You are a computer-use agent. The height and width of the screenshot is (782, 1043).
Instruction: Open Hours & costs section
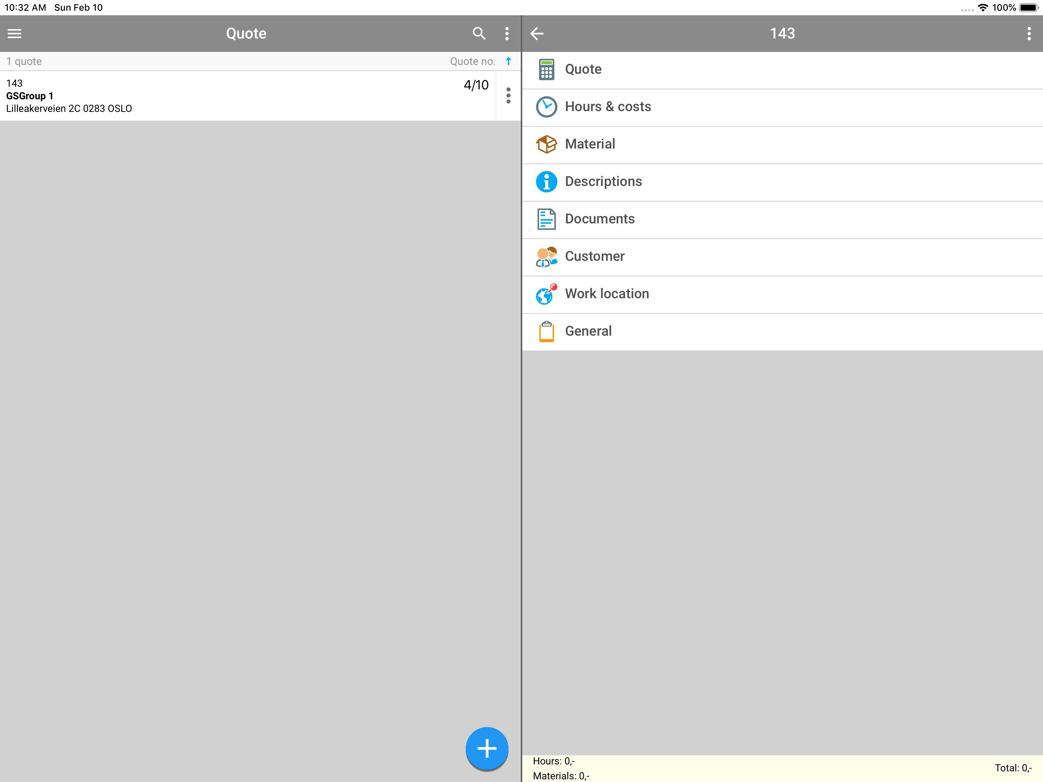pos(782,108)
